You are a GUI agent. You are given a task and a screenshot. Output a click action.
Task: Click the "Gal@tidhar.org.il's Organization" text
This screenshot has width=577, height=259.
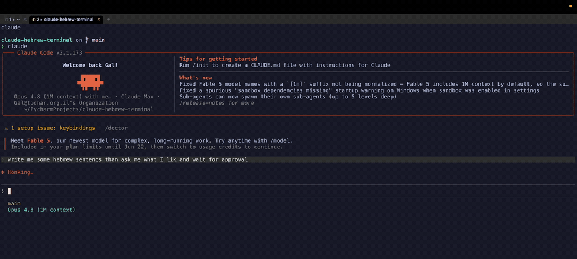(66, 103)
